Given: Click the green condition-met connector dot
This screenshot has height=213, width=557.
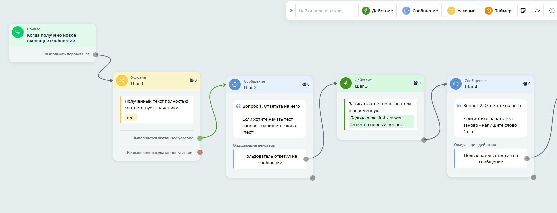Looking at the screenshot, I should pyautogui.click(x=200, y=138).
